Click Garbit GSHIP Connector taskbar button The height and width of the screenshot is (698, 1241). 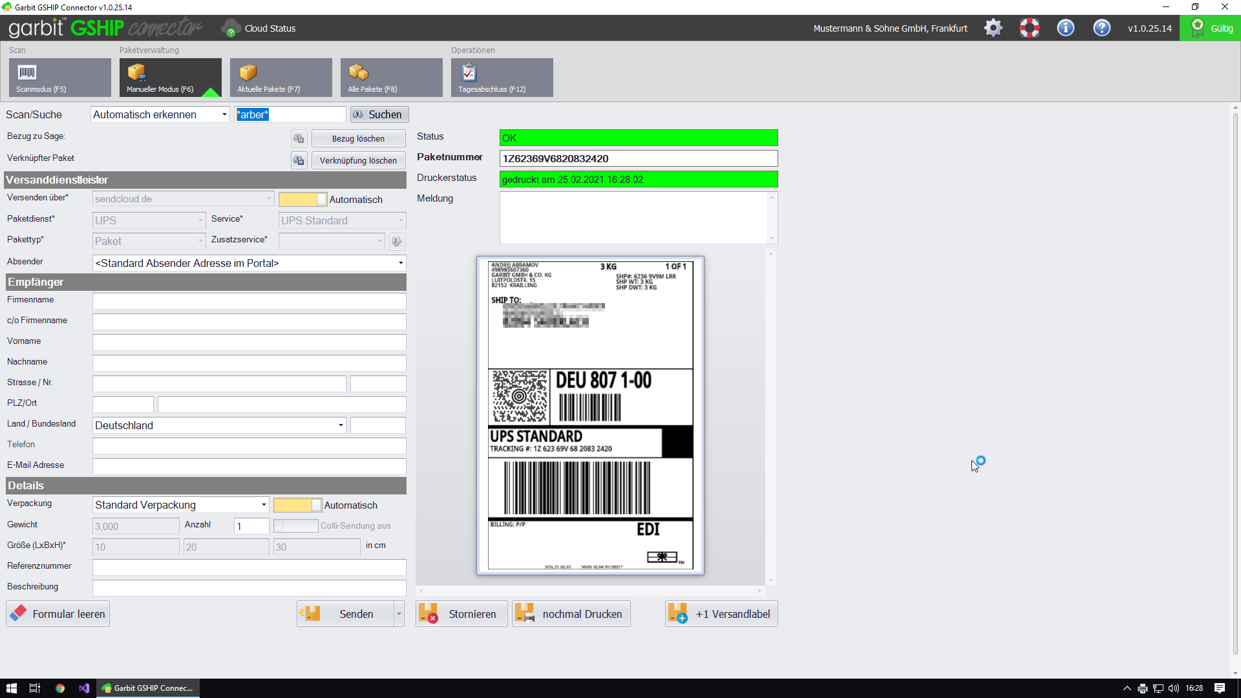click(149, 688)
